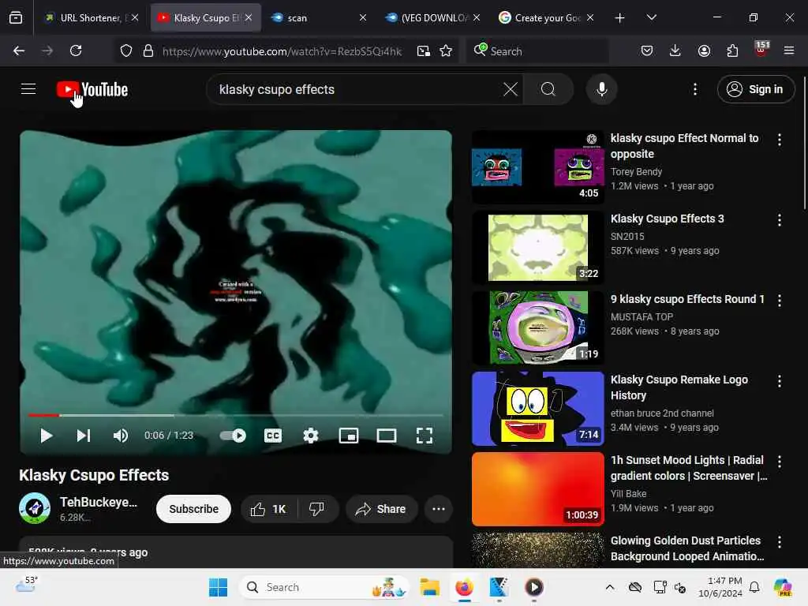Click the video progress bar

[235, 415]
